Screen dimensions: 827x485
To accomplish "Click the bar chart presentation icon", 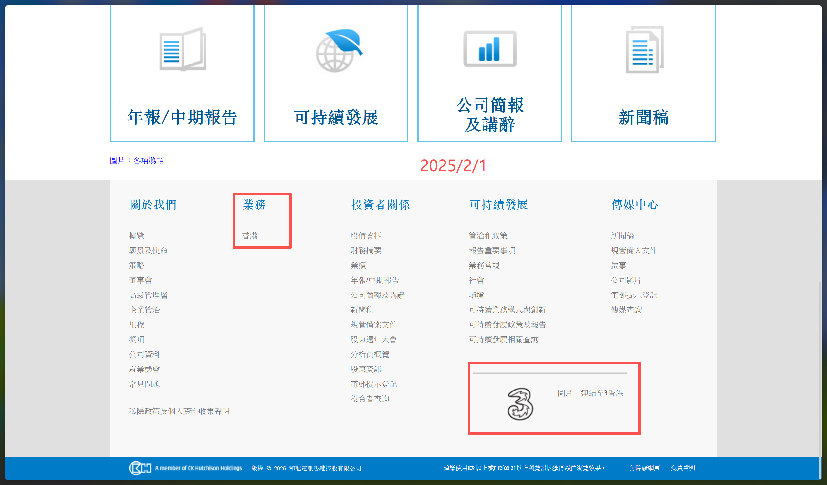I will tap(490, 49).
